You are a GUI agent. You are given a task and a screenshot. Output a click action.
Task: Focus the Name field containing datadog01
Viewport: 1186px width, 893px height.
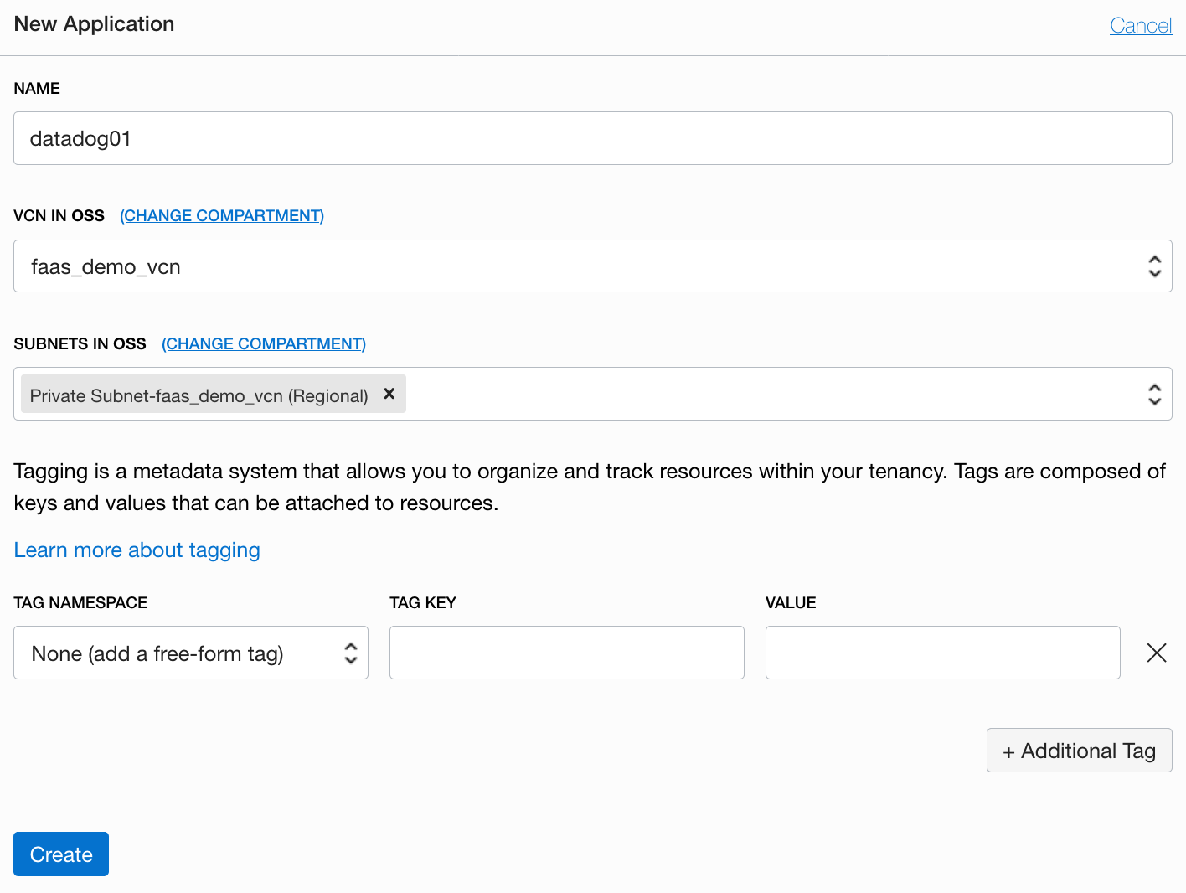pos(593,138)
